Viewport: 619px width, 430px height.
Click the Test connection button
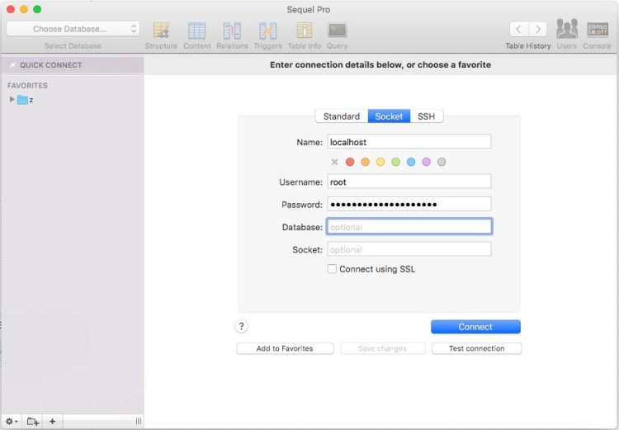tap(476, 348)
